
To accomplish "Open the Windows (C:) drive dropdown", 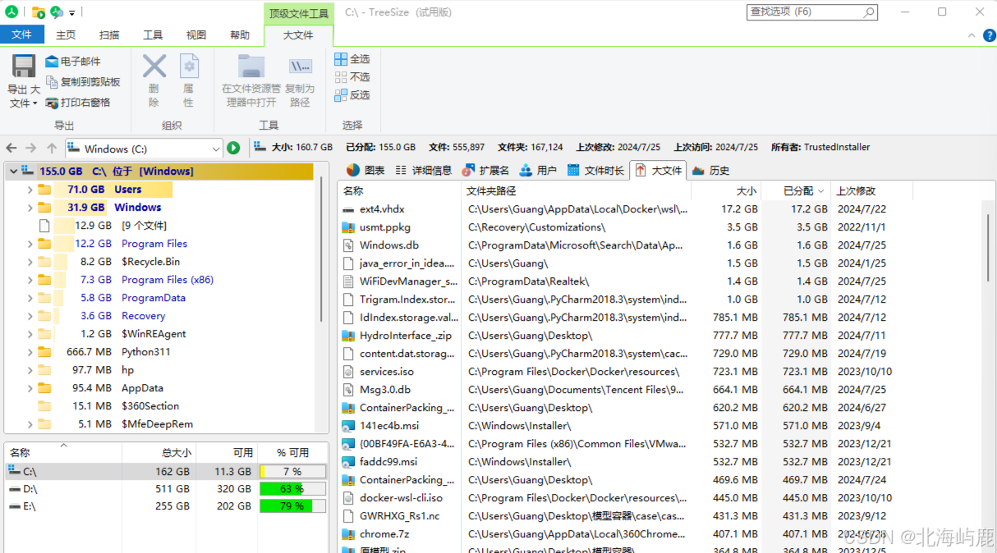I will pyautogui.click(x=216, y=149).
